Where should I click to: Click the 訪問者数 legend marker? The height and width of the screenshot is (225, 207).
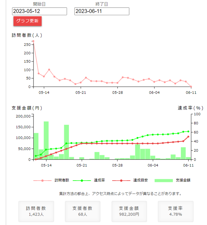point(42,180)
